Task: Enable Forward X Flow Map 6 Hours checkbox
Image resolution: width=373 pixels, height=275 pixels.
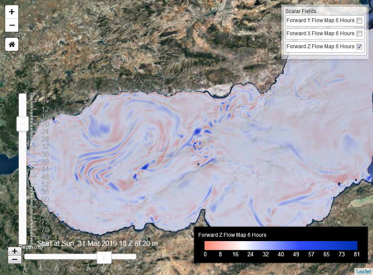Action: pos(360,33)
